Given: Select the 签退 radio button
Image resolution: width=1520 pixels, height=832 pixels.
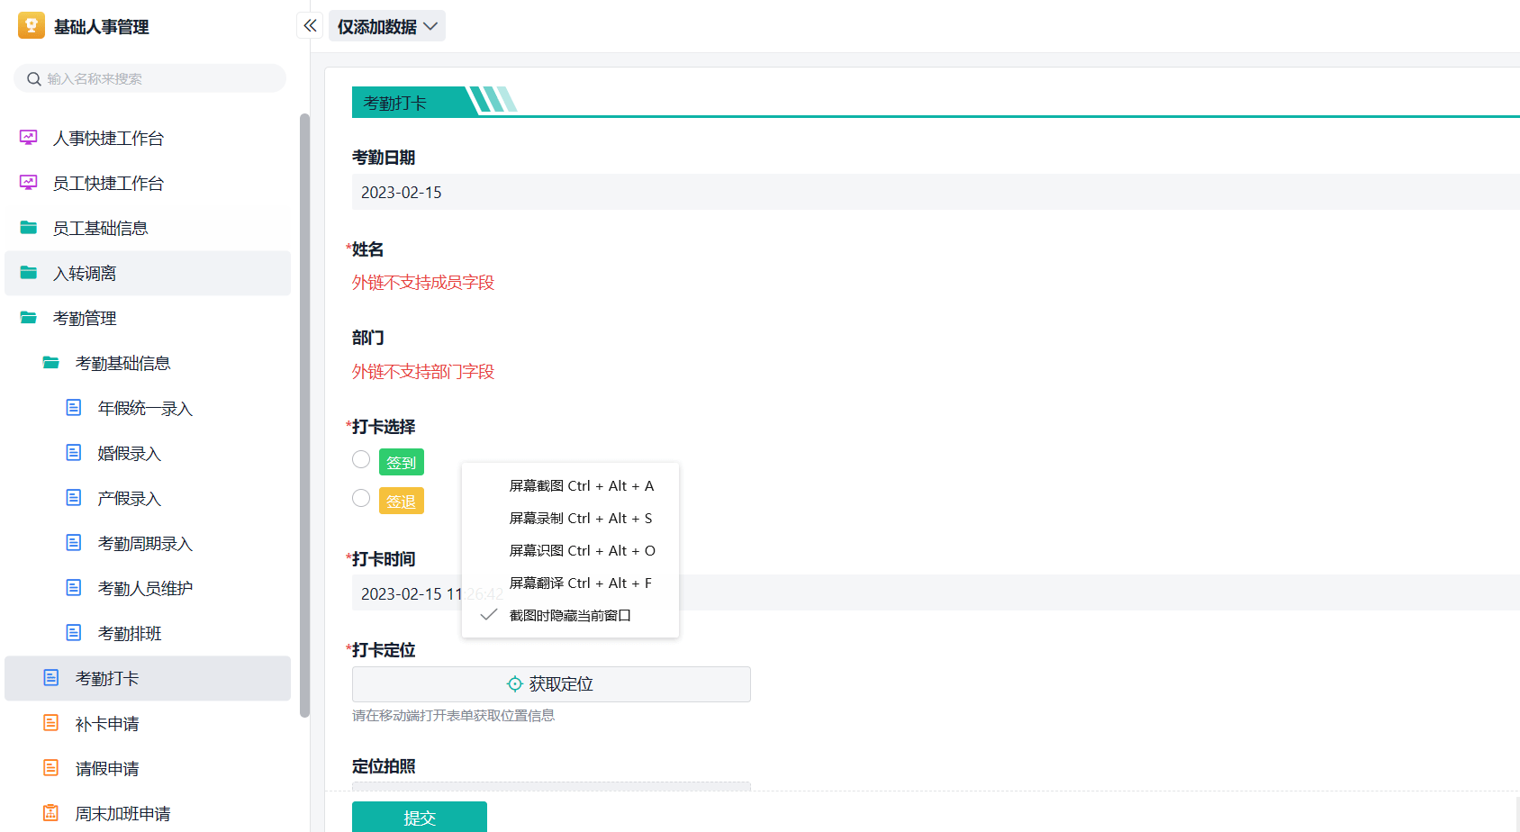Looking at the screenshot, I should (361, 498).
